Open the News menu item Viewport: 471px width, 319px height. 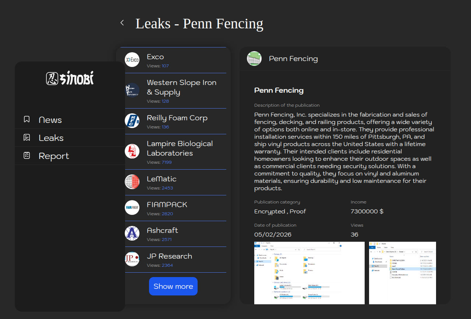(50, 120)
